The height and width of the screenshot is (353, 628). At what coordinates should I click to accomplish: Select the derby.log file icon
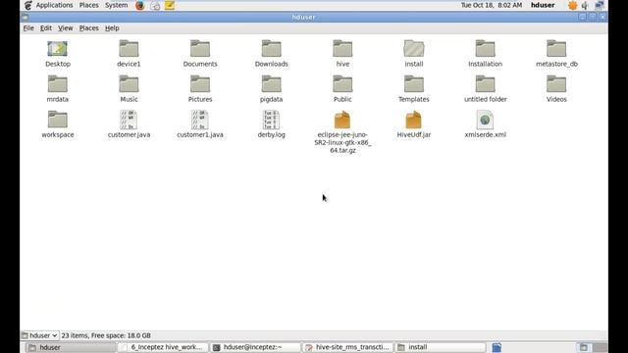point(271,120)
